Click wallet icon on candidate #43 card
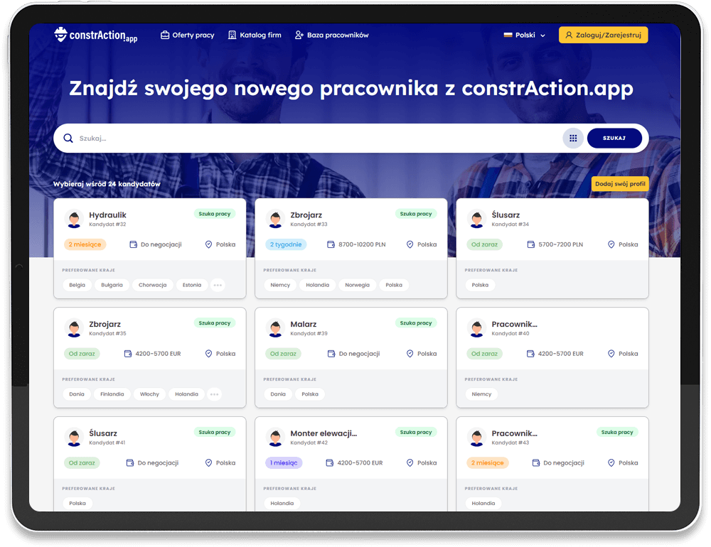The width and height of the screenshot is (711, 547). (536, 462)
